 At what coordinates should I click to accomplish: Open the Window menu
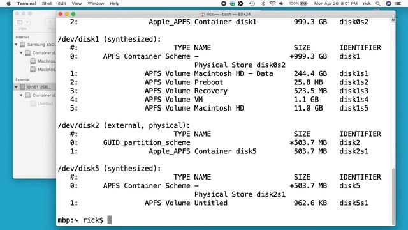[96, 4]
